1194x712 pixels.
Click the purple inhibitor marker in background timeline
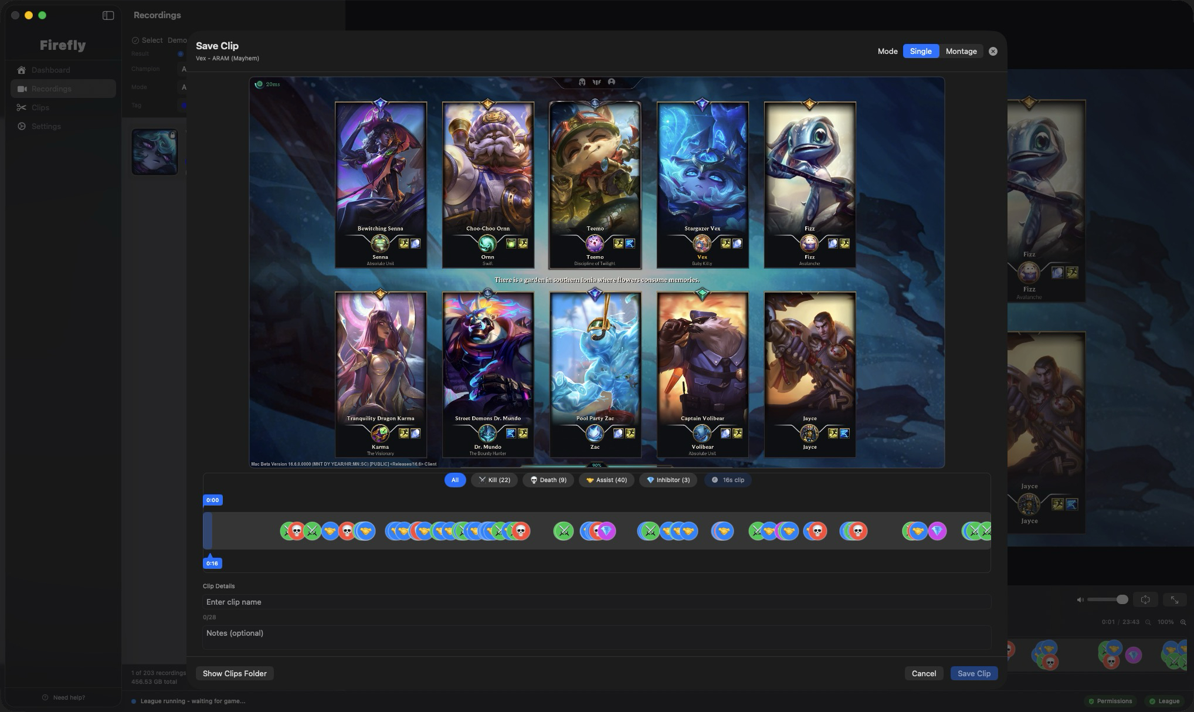[1133, 655]
